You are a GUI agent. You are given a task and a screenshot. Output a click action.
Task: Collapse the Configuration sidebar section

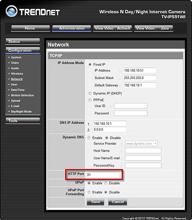[x=23, y=50]
